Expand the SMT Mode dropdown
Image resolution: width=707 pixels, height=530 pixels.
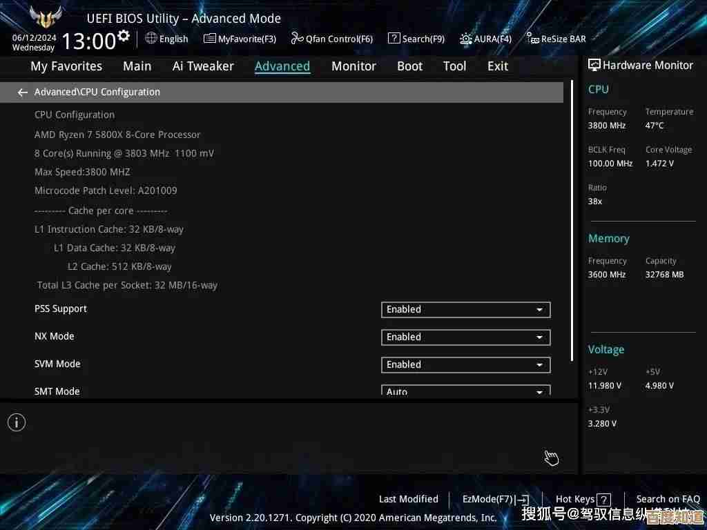[x=465, y=391]
